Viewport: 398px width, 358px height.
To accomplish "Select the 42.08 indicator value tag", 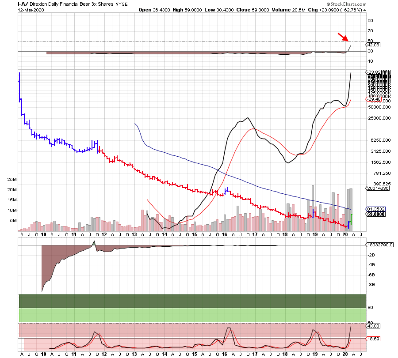I will click(374, 45).
